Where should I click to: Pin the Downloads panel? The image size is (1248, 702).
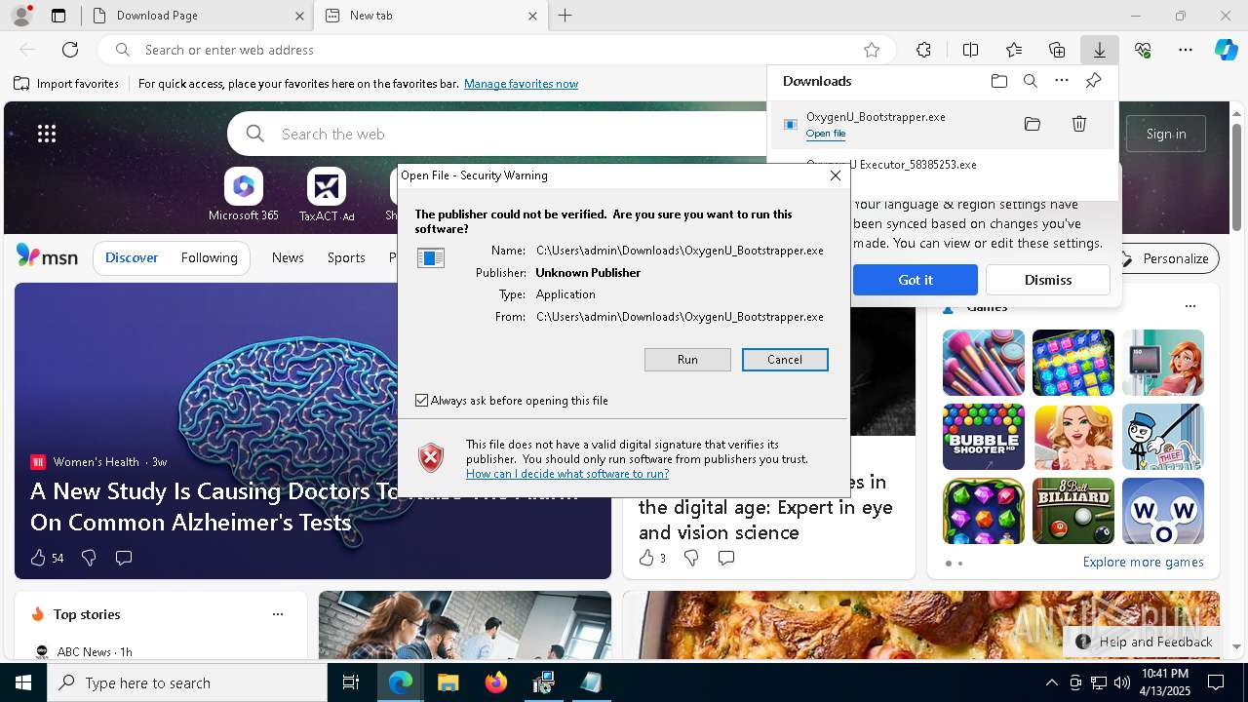click(x=1093, y=81)
